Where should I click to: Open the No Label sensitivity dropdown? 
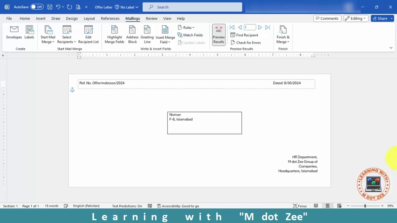click(127, 7)
